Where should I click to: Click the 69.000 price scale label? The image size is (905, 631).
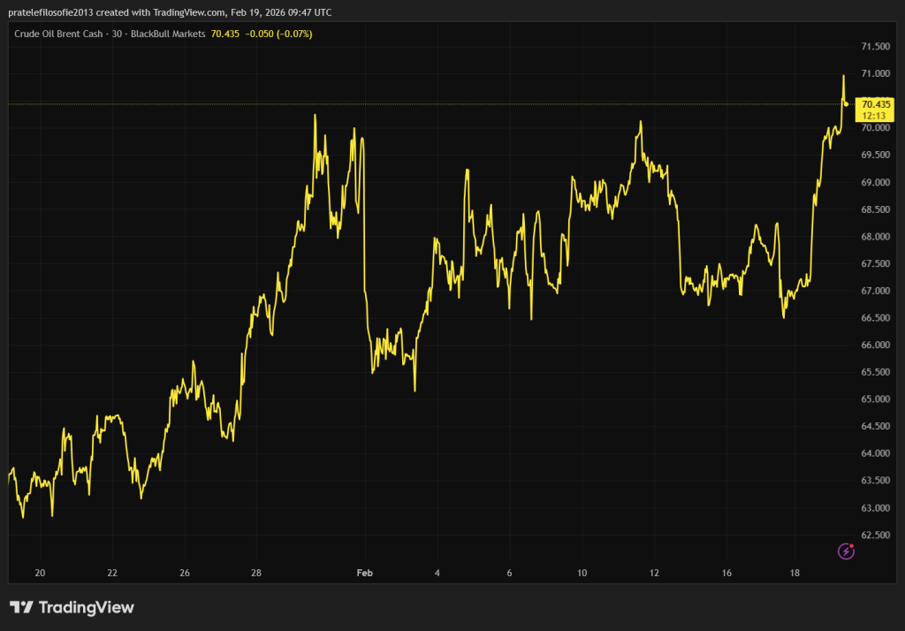[x=875, y=182]
